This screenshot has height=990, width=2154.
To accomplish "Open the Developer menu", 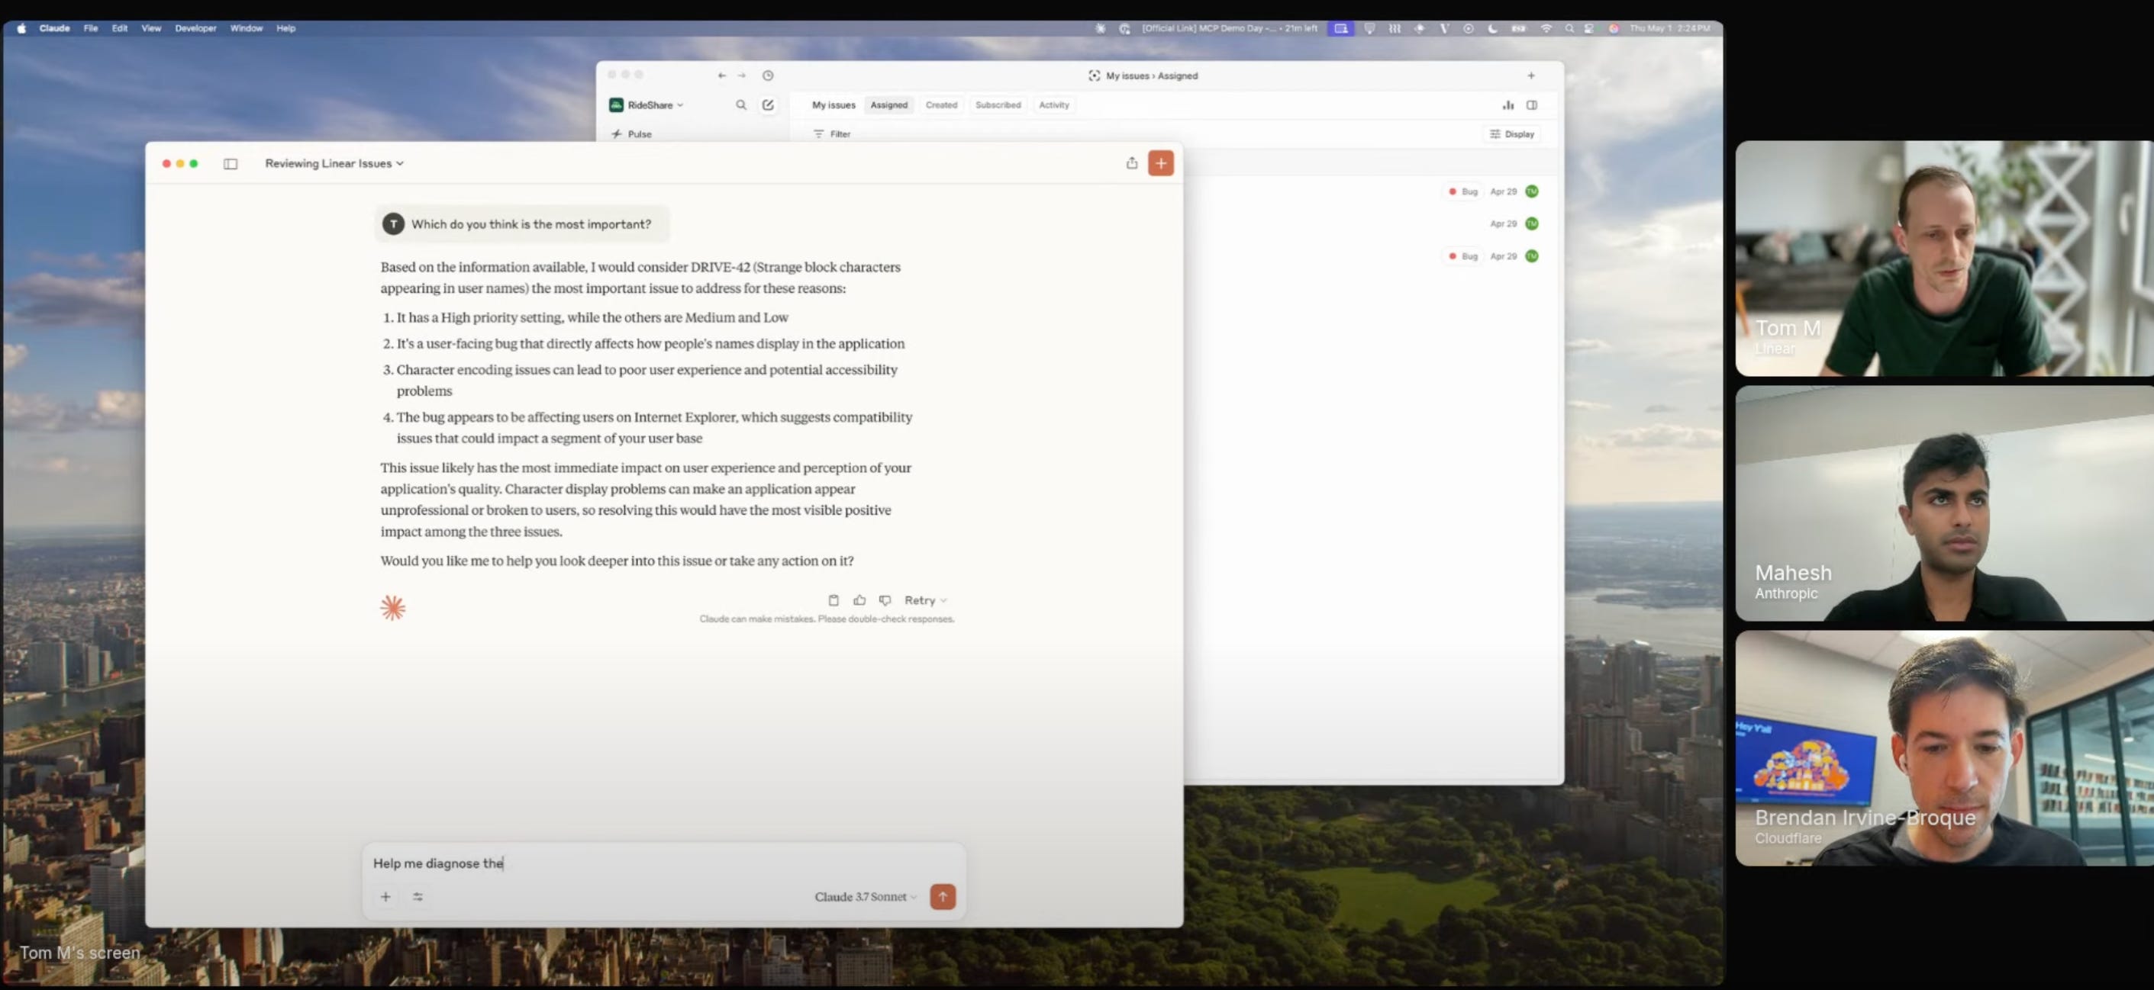I will tap(195, 28).
